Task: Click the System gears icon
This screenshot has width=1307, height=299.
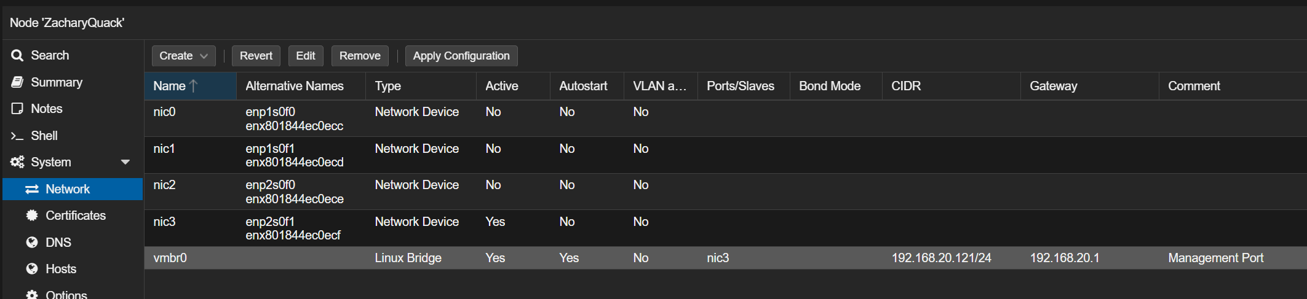Action: coord(17,162)
